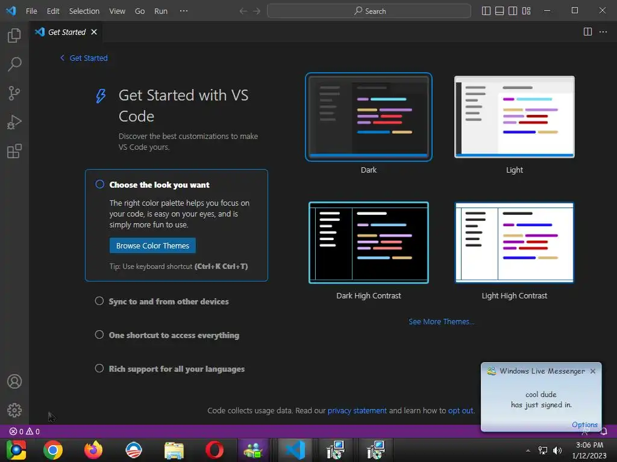This screenshot has height=462, width=617.
Task: Go back via Get Started link
Action: tap(84, 58)
